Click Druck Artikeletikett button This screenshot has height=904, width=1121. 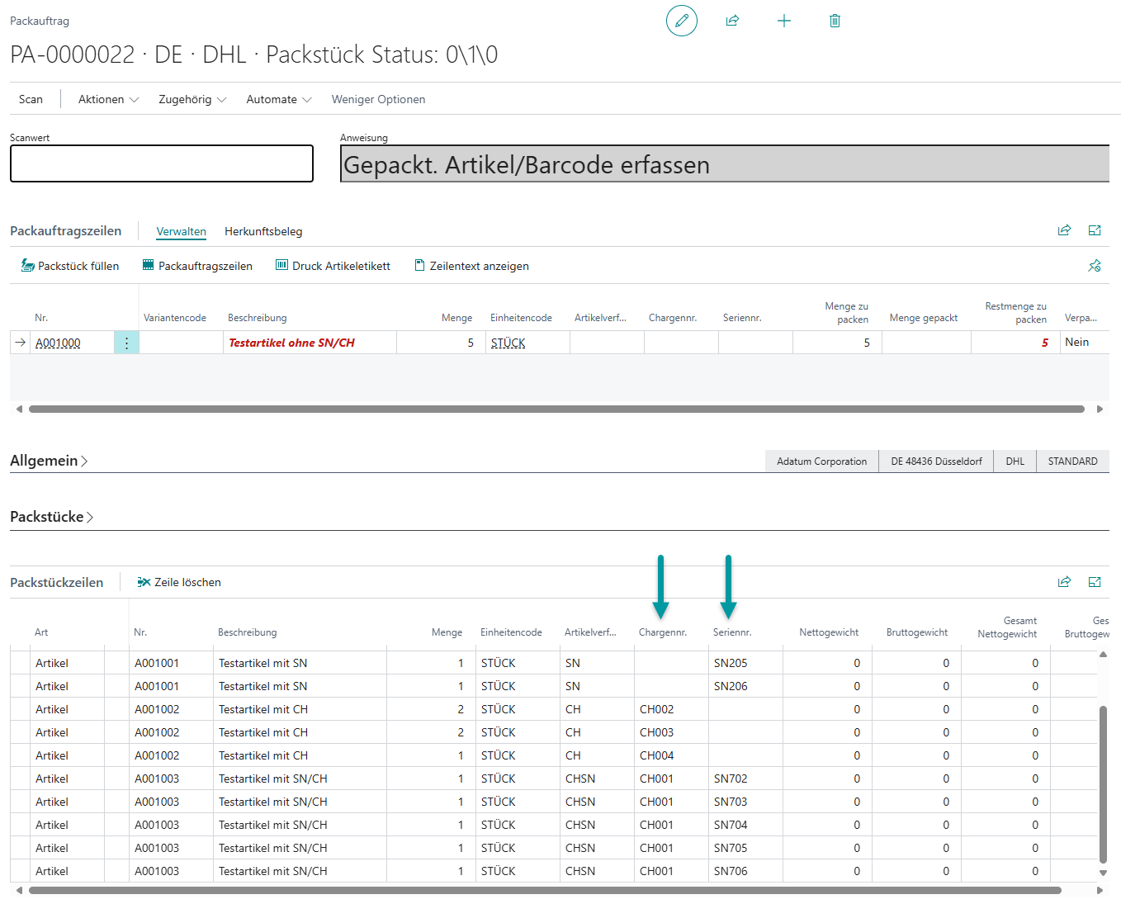(333, 266)
